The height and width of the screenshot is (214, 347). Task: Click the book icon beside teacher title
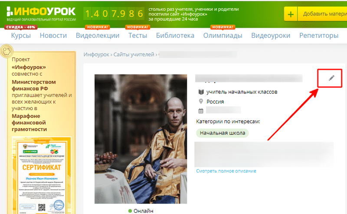point(201,92)
